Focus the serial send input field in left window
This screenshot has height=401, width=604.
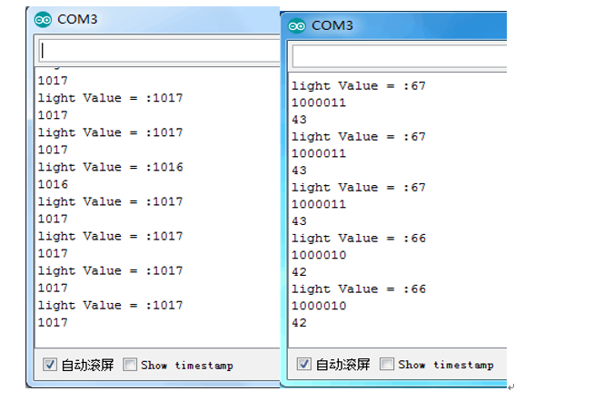[x=160, y=51]
